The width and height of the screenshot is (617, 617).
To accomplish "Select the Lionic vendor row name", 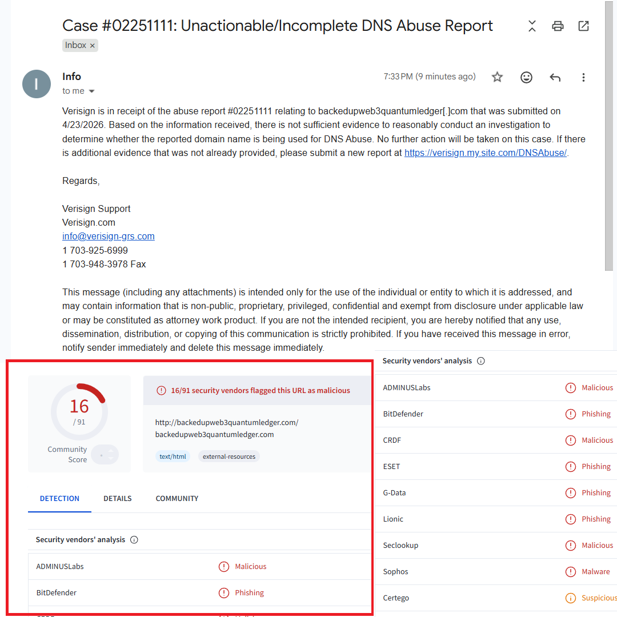I will [x=393, y=519].
